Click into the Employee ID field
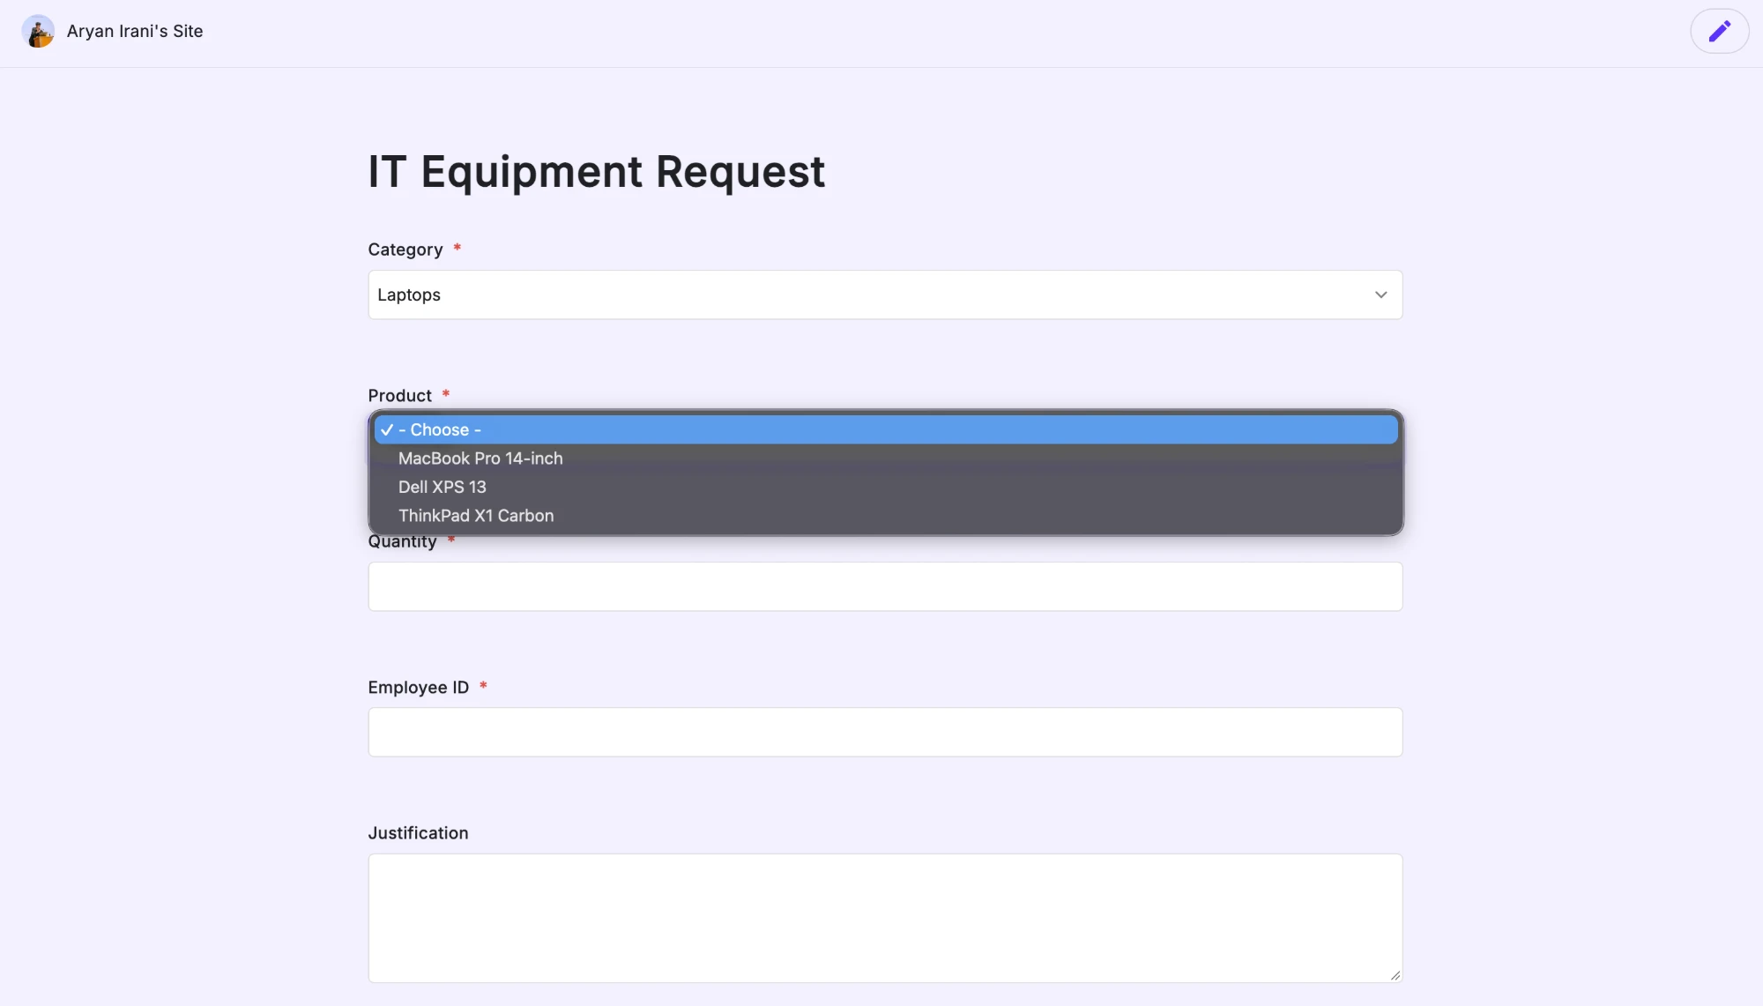Screen dimensions: 1763x1006 pos(885,732)
